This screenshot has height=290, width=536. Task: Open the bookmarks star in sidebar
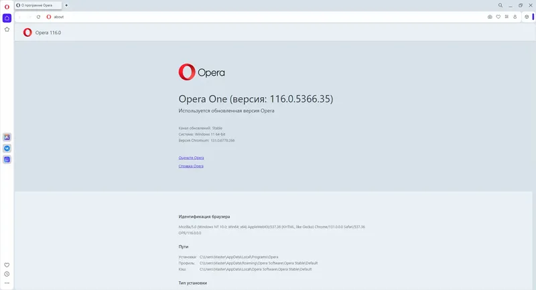[7, 29]
